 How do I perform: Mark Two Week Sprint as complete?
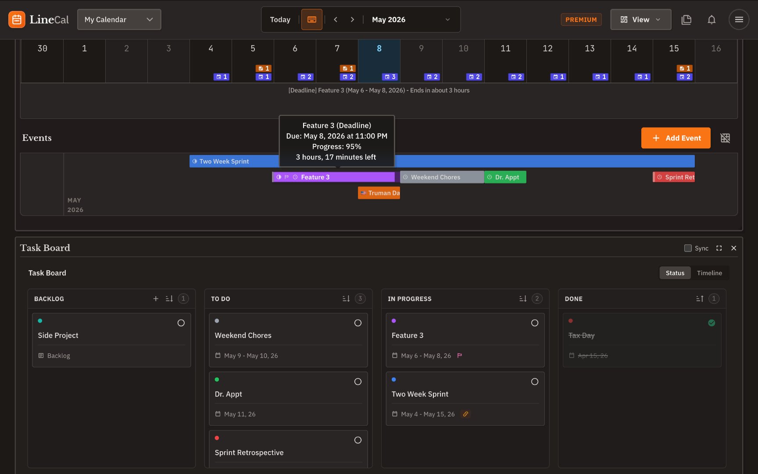[x=535, y=382]
